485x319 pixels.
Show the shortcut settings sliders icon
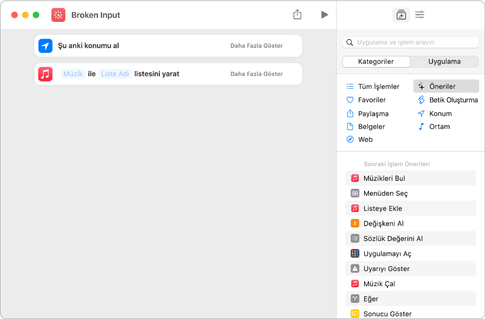[x=419, y=15]
